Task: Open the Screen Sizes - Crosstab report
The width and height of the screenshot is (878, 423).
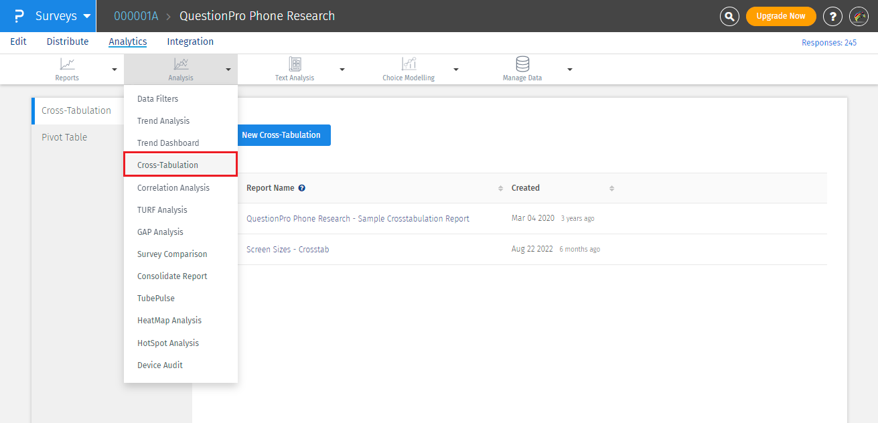Action: pyautogui.click(x=287, y=249)
